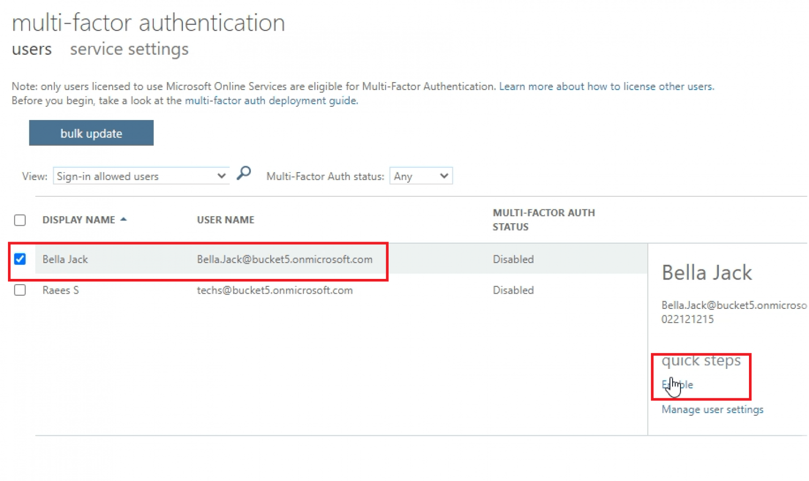The image size is (809, 481).
Task: Uncheck Bella Jack's checkbox
Action: [x=19, y=259]
